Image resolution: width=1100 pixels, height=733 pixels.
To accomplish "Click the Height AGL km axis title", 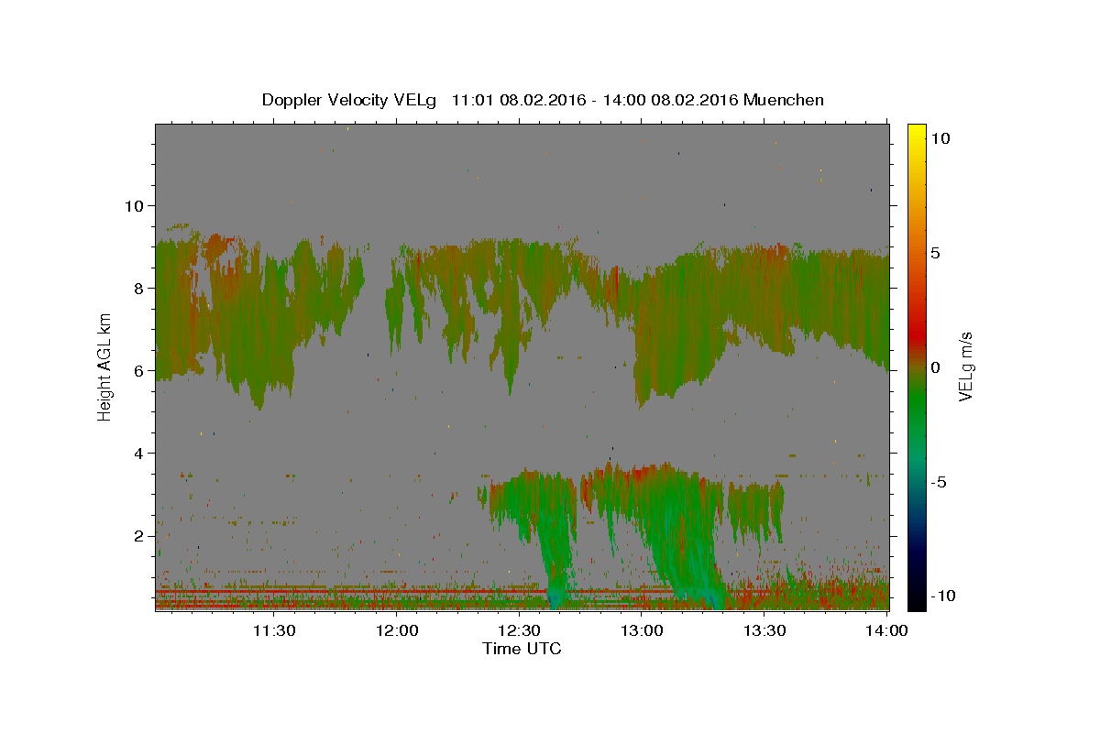I will coord(105,366).
